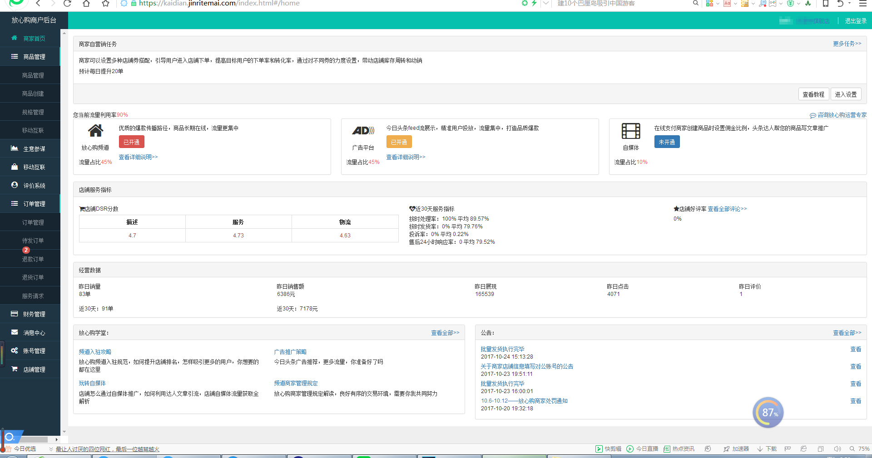Click the colorful extensions grid icon

pos(709,3)
